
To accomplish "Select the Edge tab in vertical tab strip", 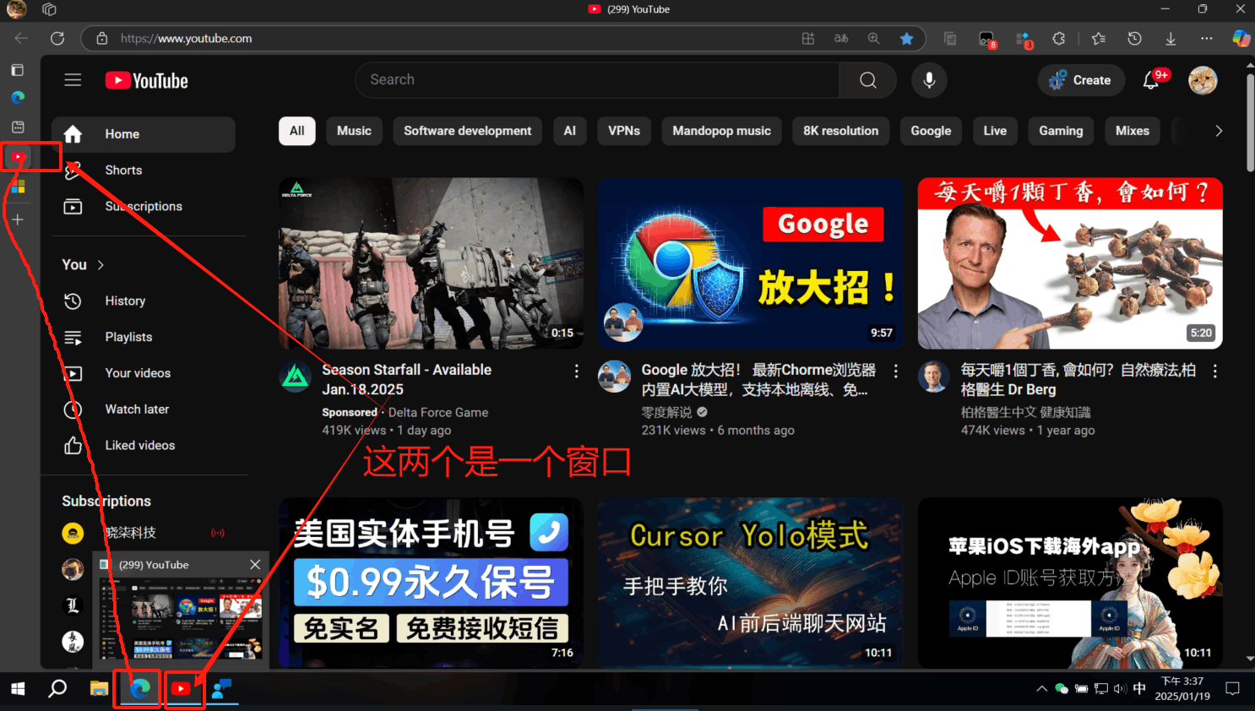I will coord(18,97).
